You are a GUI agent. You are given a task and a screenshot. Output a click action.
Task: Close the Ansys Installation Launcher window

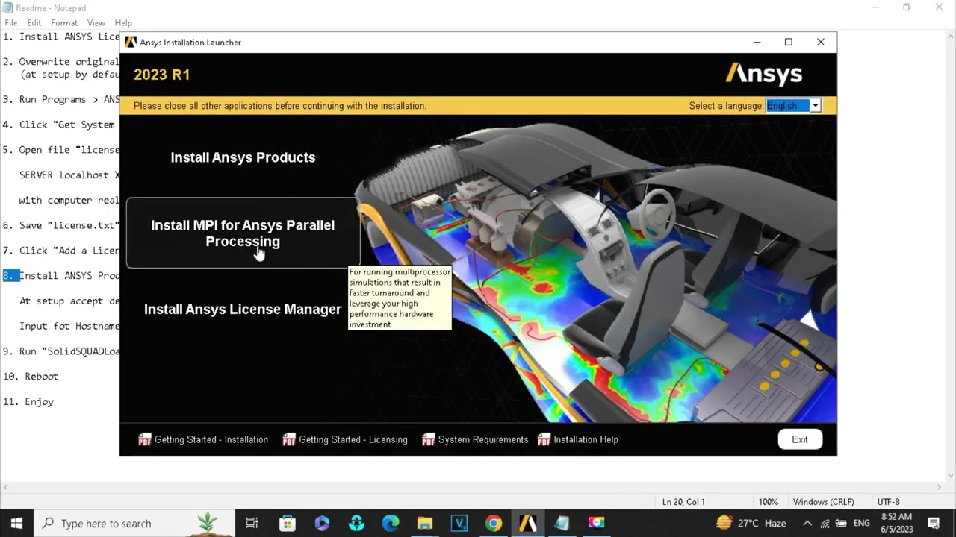821,43
